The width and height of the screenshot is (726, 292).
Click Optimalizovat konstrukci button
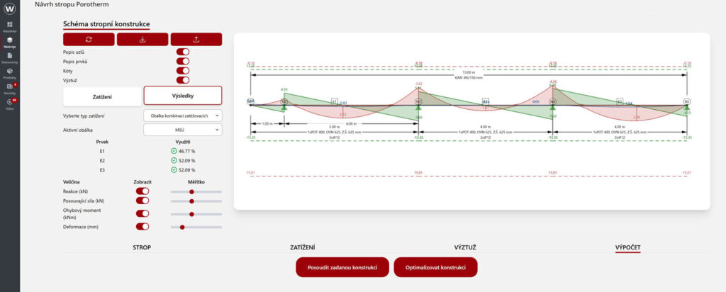click(436, 267)
